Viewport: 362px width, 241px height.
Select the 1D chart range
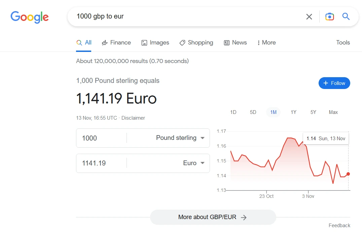click(x=233, y=112)
